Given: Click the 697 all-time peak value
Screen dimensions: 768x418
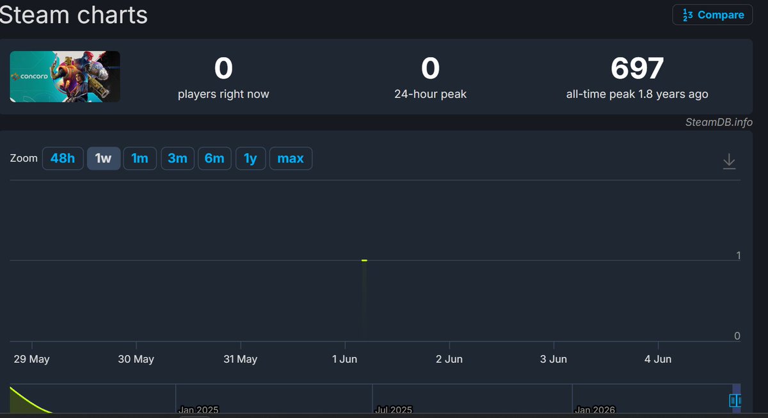Looking at the screenshot, I should (637, 68).
